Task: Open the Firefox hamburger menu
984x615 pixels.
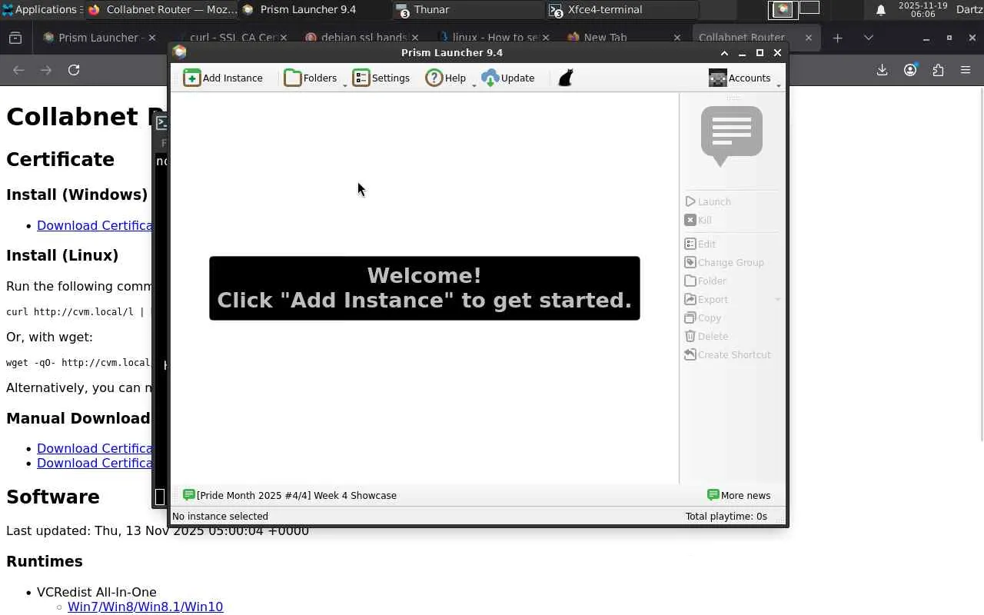Action: point(966,70)
